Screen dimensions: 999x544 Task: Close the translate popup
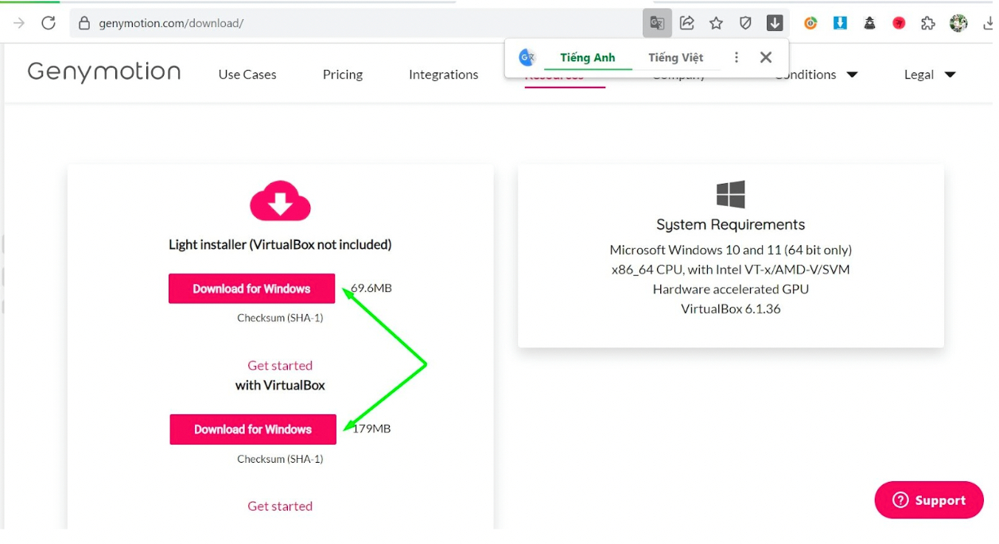[x=766, y=57]
